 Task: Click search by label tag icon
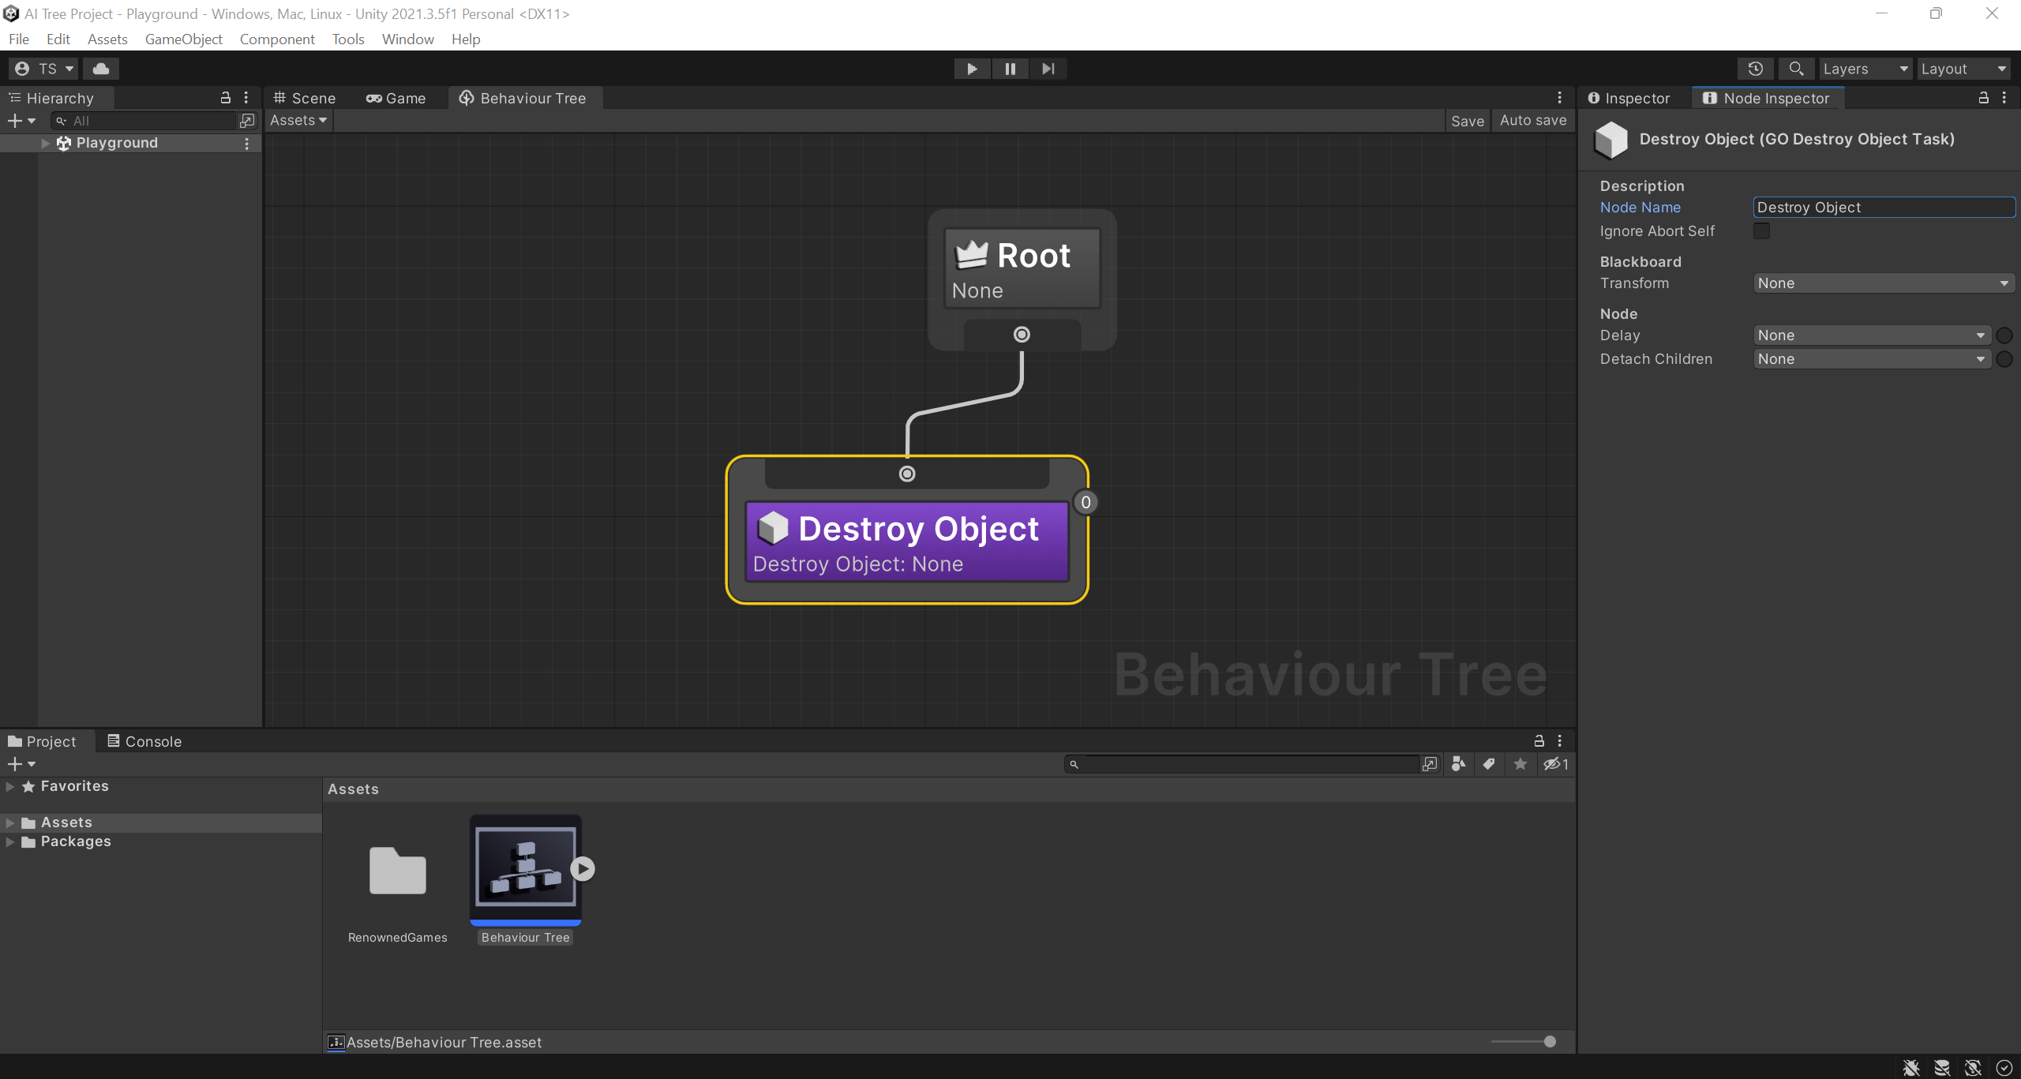[1489, 764]
